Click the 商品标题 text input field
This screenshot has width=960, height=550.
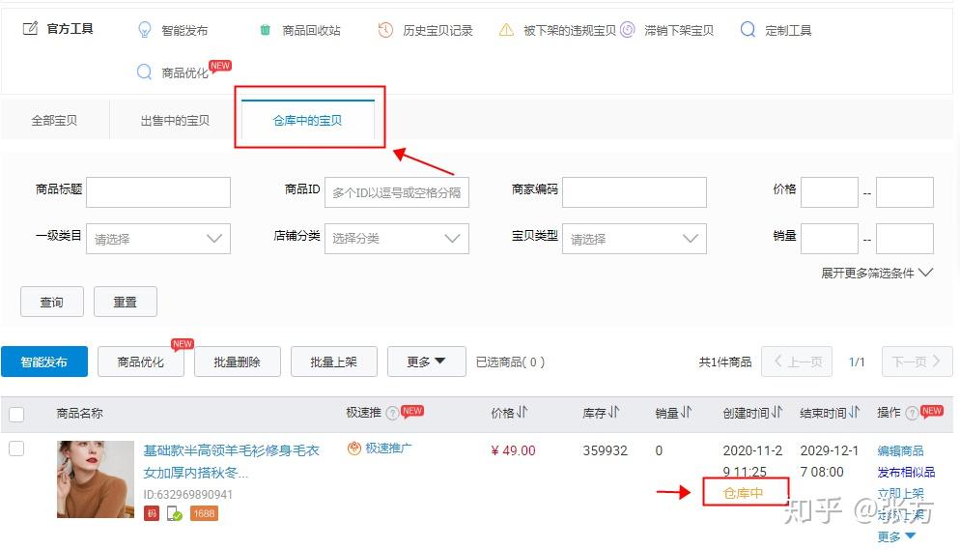pos(158,192)
